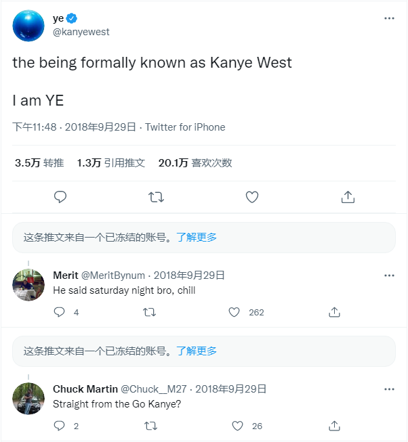
Task: Like Chuck Martin's reply
Action: click(237, 426)
